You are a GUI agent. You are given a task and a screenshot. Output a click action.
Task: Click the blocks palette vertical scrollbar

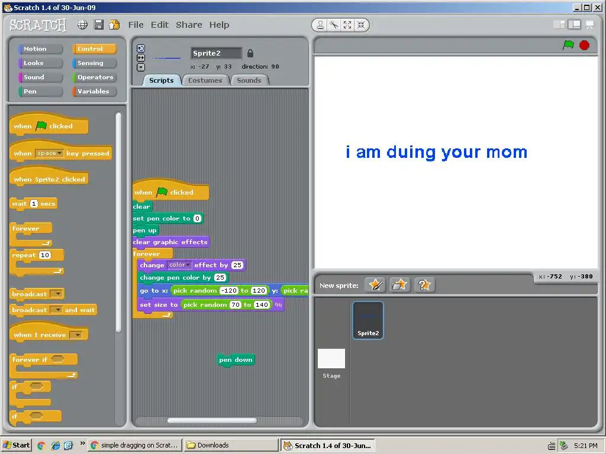118,222
